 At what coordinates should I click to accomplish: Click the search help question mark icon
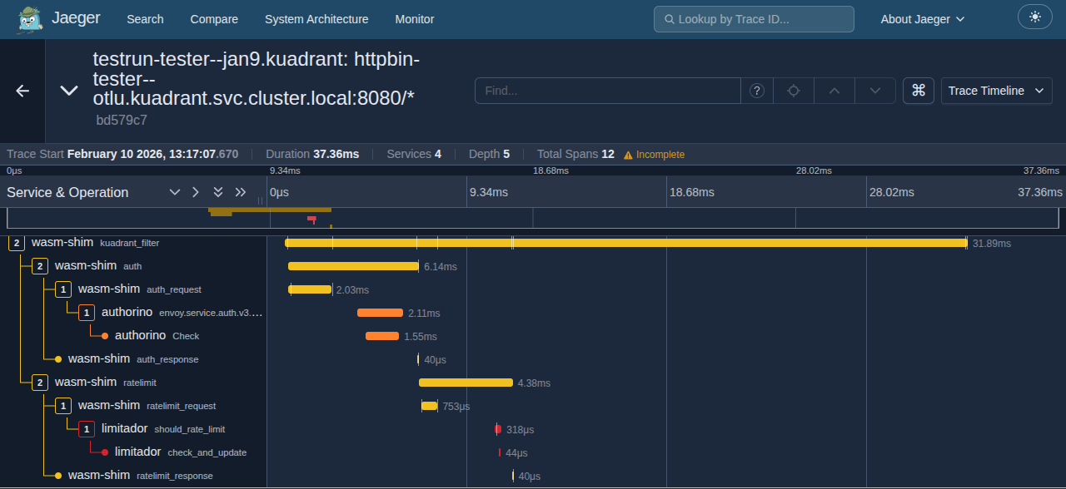pos(757,91)
